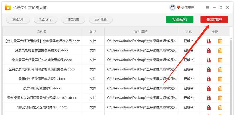Open the hamburger menu in title bar
Viewport: 235px width, 115px height.
pos(207,7)
